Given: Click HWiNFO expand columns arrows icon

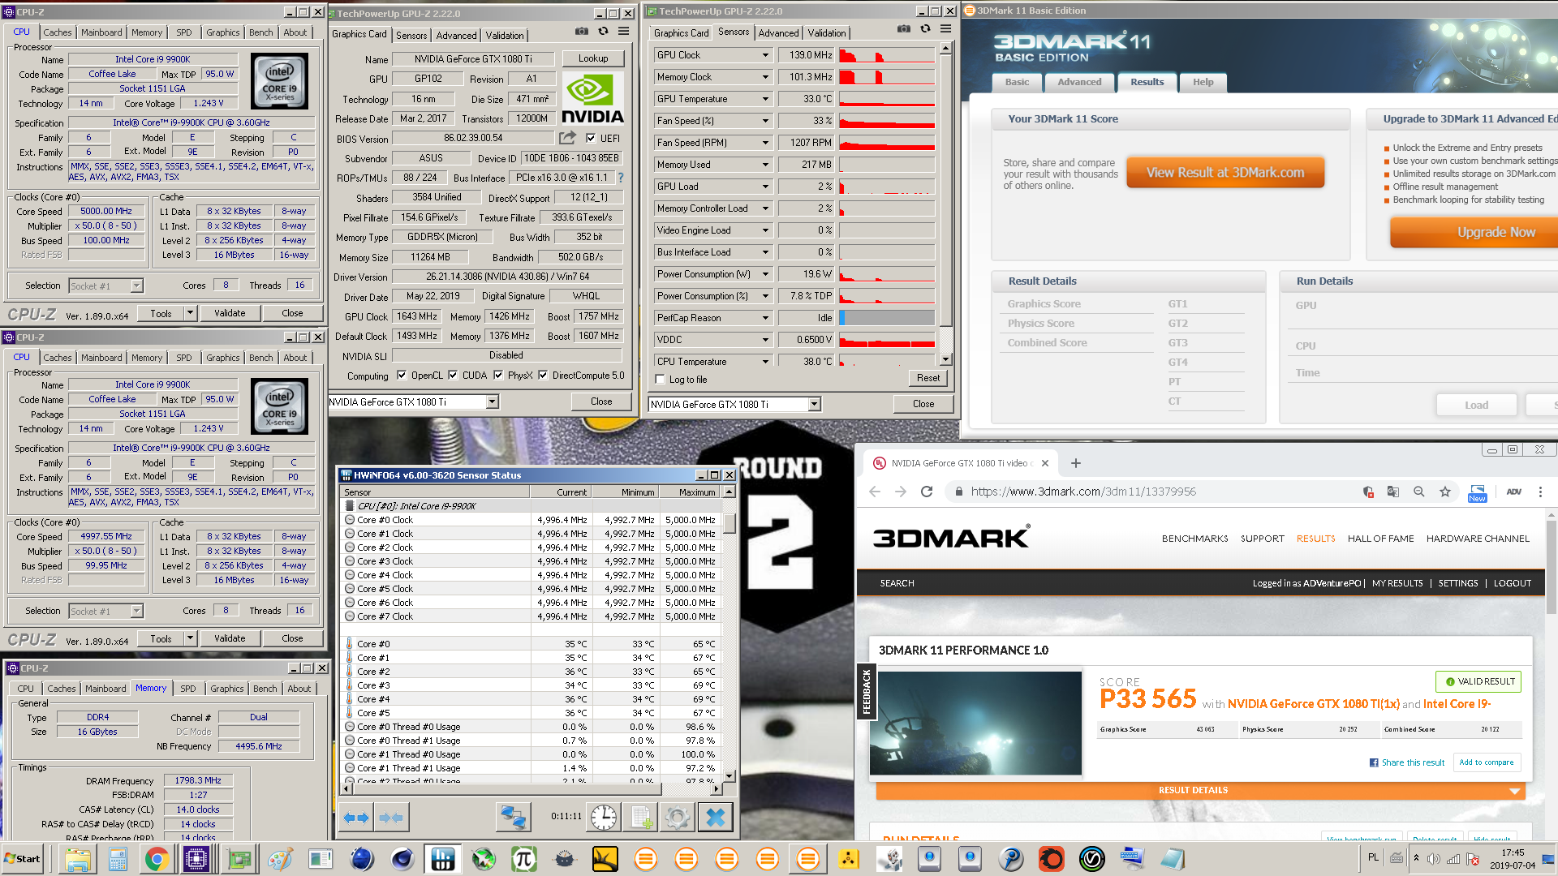Looking at the screenshot, I should click(x=356, y=818).
